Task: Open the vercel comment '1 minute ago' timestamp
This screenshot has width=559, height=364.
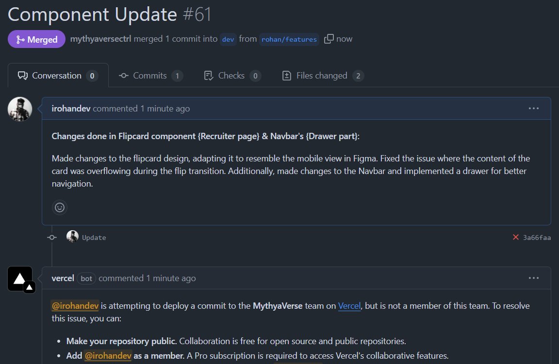Action: (x=171, y=278)
